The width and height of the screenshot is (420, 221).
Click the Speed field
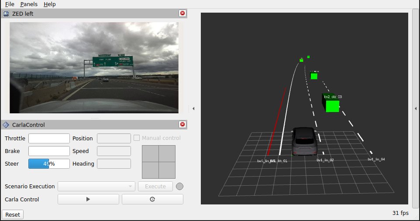[114, 151]
